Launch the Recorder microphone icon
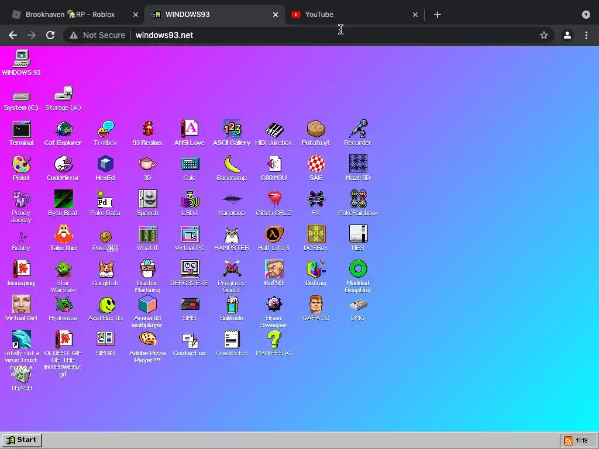Image resolution: width=599 pixels, height=449 pixels. (x=357, y=133)
